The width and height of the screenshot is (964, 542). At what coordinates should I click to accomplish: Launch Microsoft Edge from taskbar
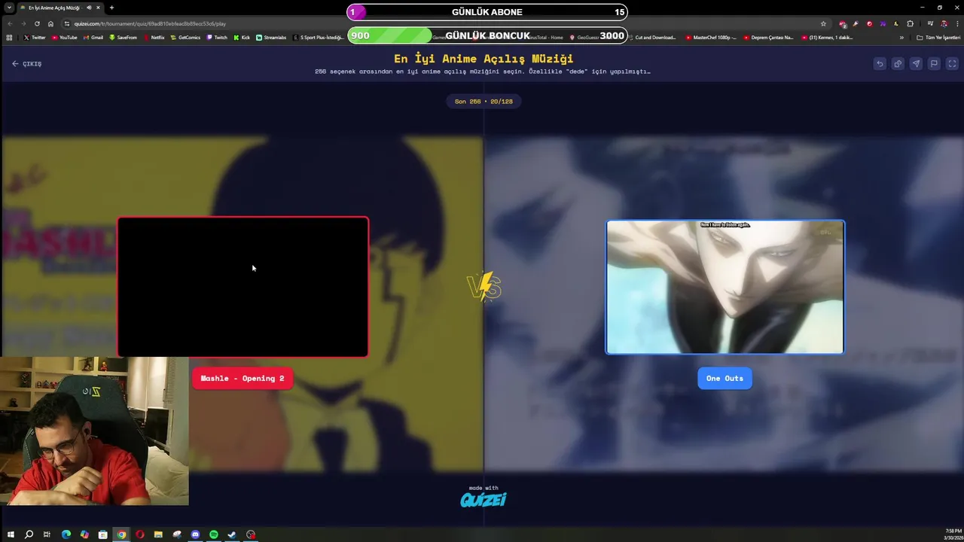[x=66, y=534]
